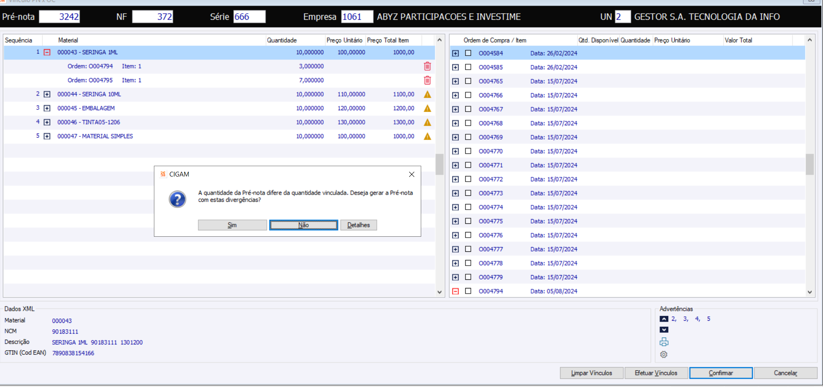
Task: Close the CIGAM dialog with X
Action: (x=412, y=174)
